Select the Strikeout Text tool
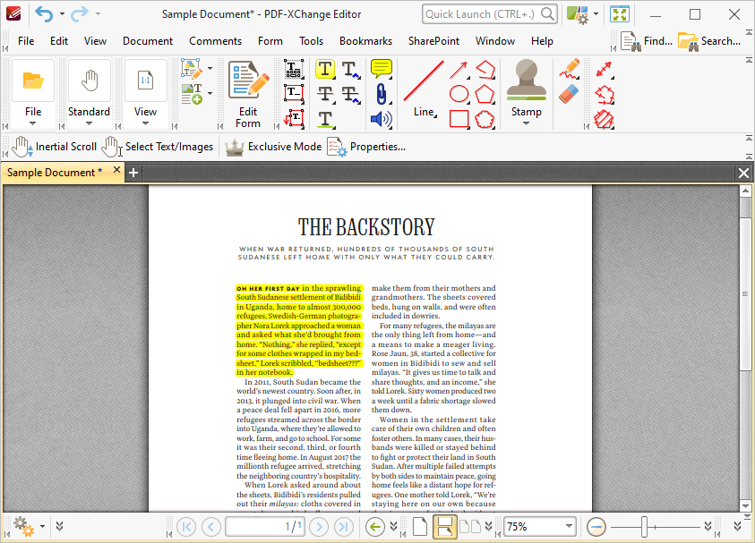Viewport: 755px width, 543px height. pos(325,94)
